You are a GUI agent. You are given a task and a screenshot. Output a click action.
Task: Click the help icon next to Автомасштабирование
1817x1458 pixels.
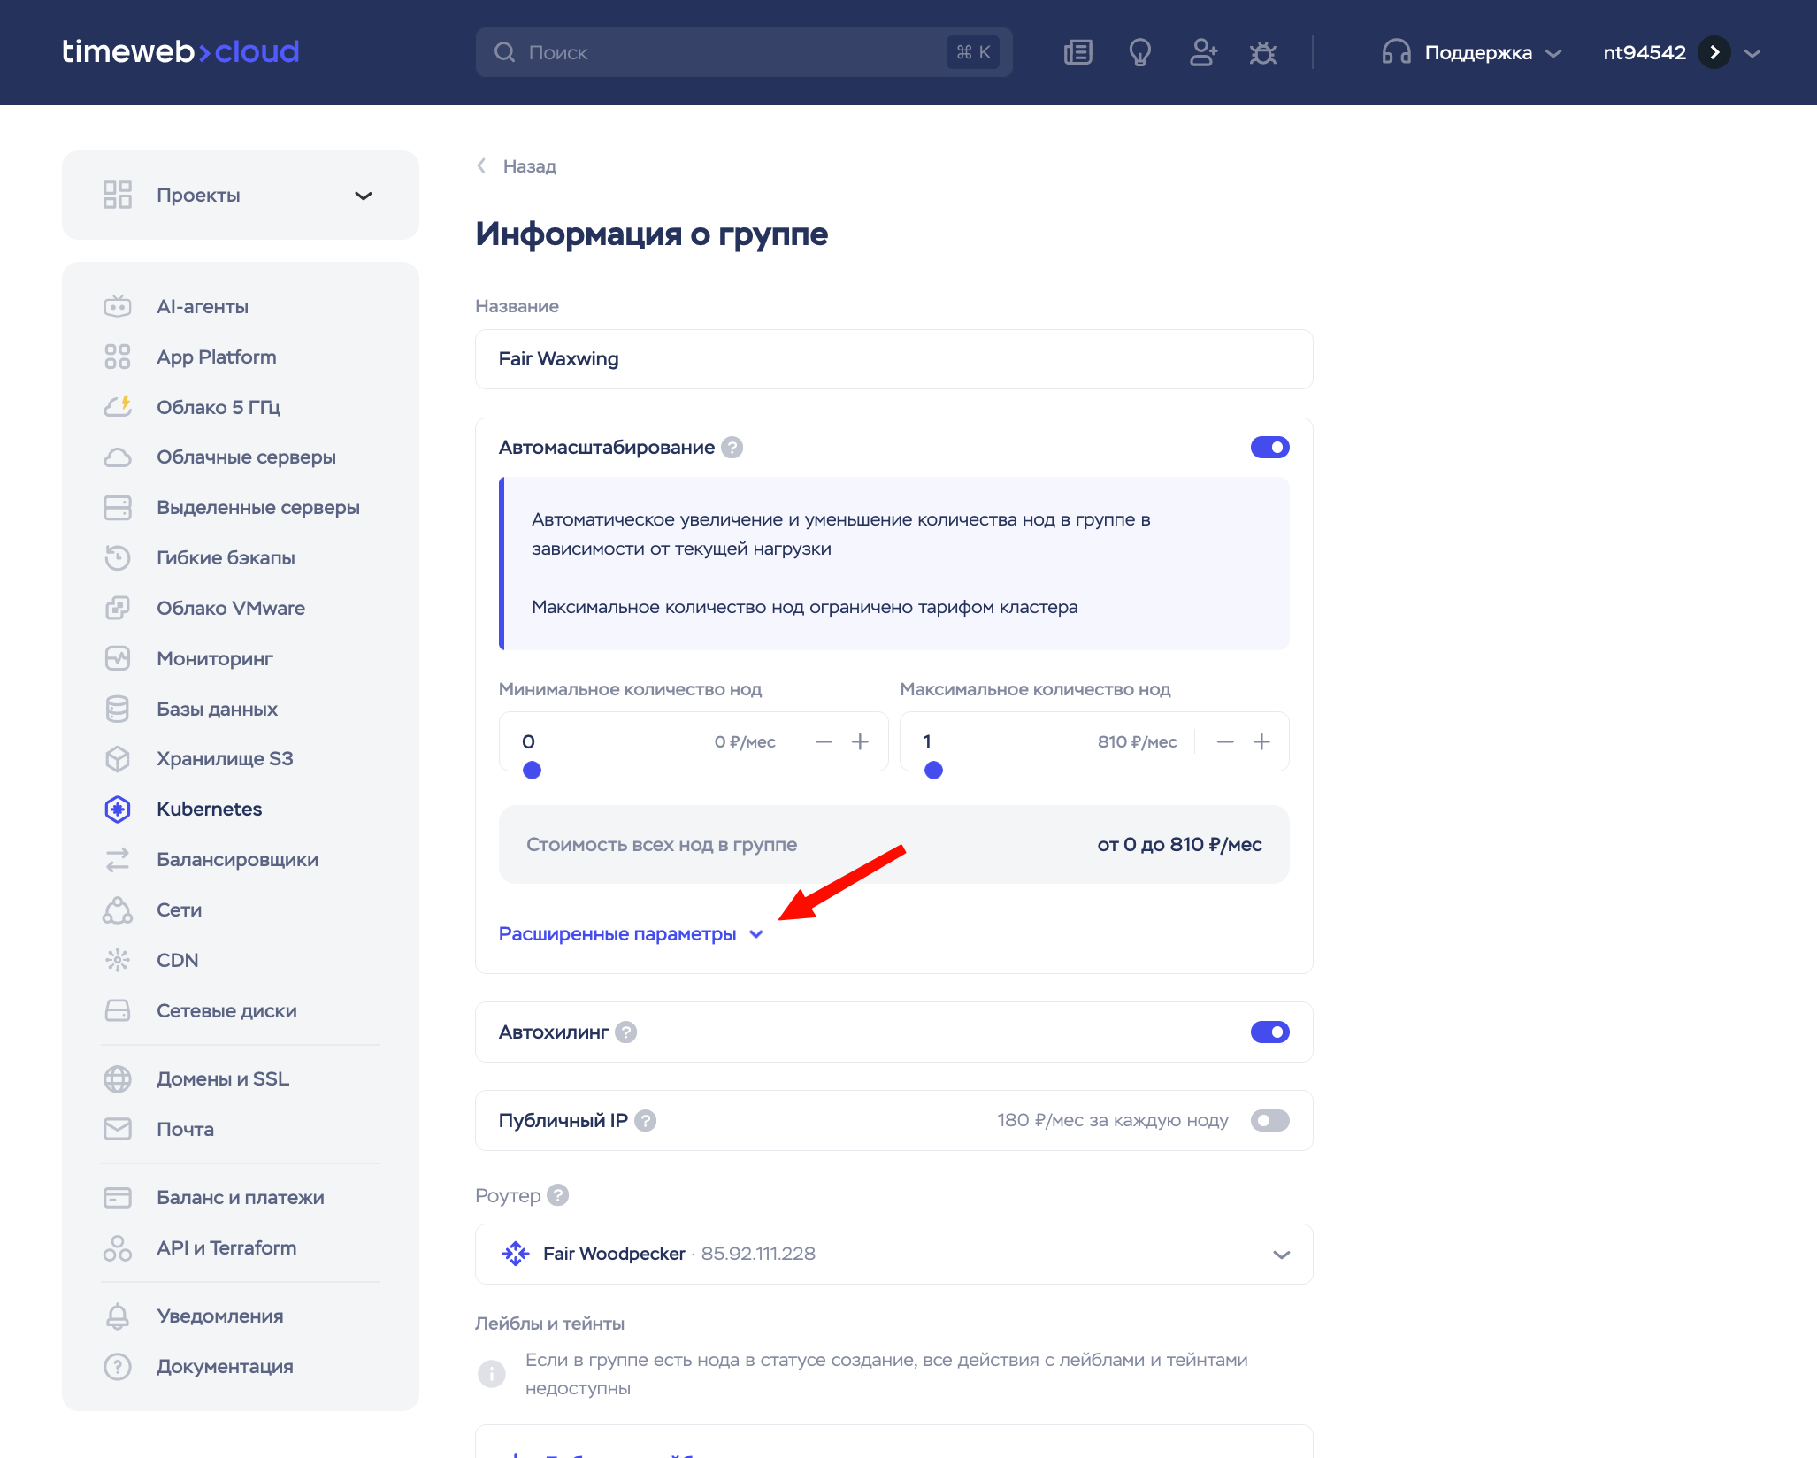click(732, 448)
